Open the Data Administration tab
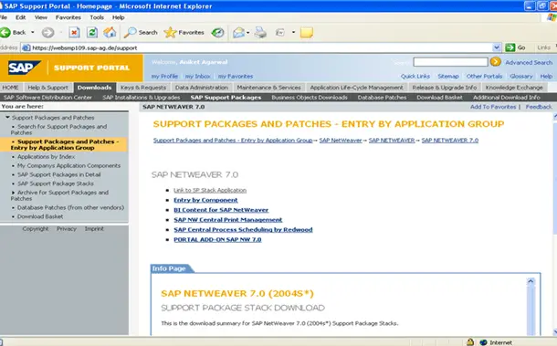 coord(202,88)
